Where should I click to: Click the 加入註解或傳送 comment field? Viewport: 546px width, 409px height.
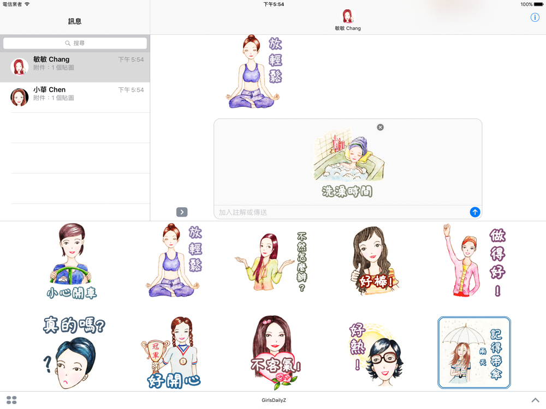tap(341, 212)
